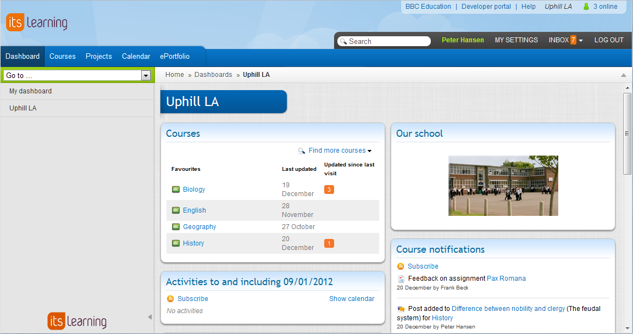Click the orange 3 updates badge for Biology

click(329, 190)
